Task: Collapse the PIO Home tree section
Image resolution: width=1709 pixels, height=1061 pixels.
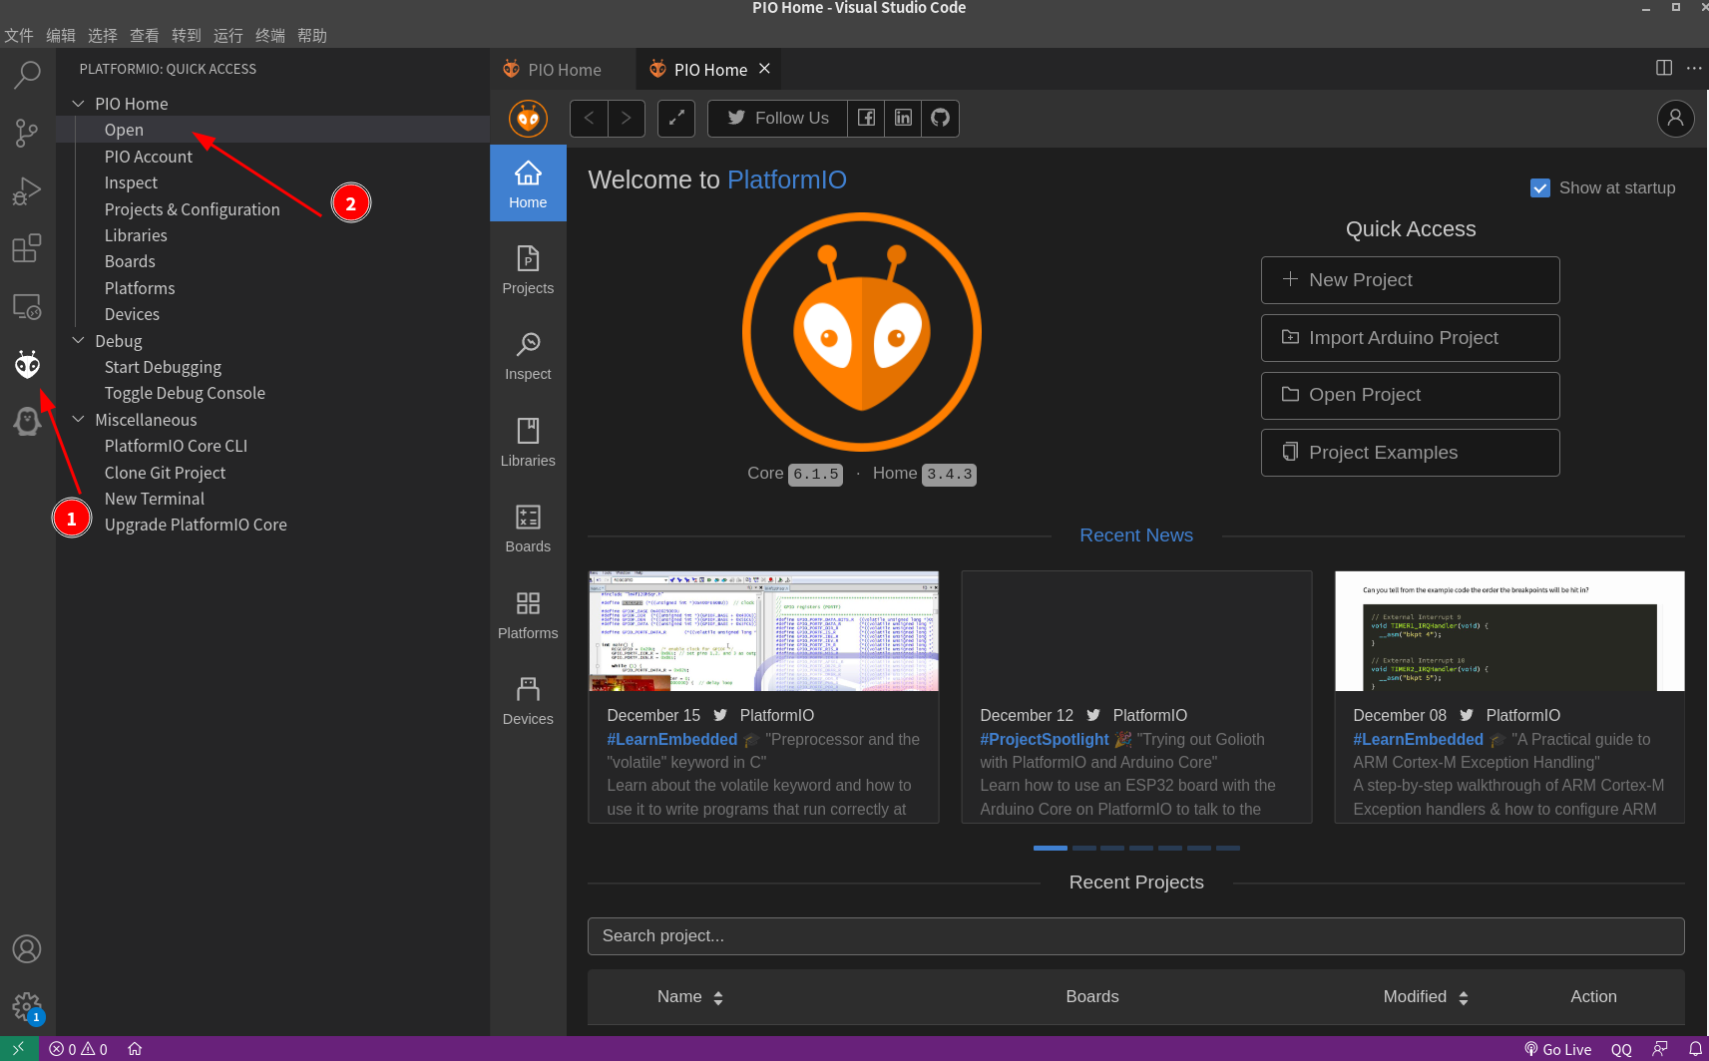Action: pos(79,104)
